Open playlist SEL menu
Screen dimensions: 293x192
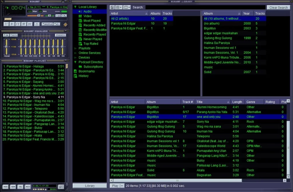20,187
